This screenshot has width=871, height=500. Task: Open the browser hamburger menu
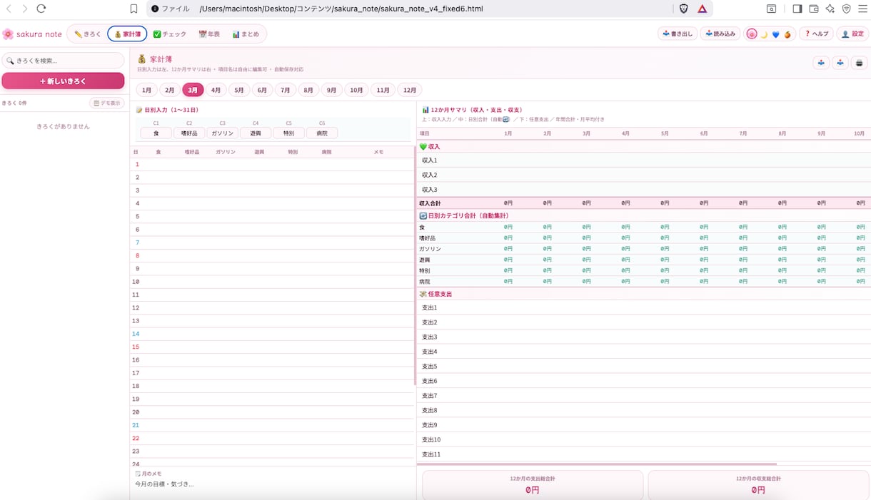click(x=862, y=9)
